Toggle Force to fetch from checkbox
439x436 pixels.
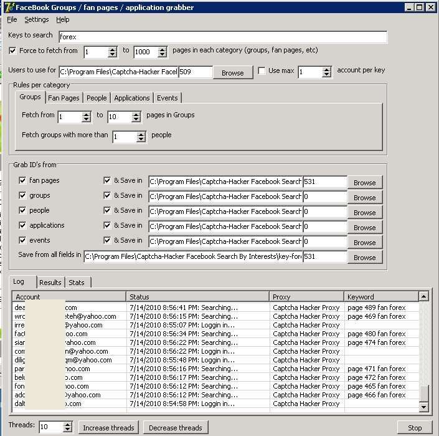(x=12, y=51)
